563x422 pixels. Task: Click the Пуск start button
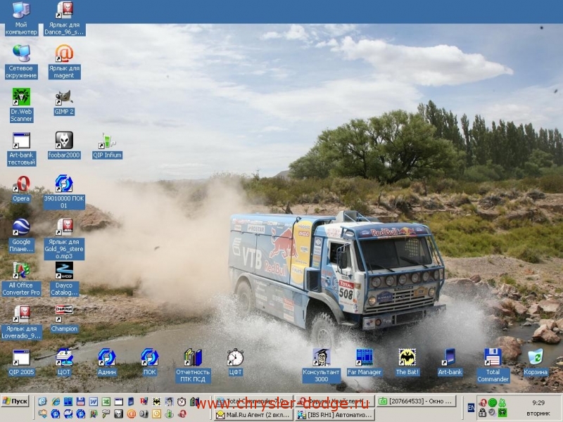click(x=15, y=401)
